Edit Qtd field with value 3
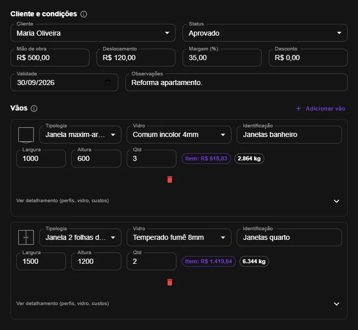The image size is (358, 330). (151, 158)
